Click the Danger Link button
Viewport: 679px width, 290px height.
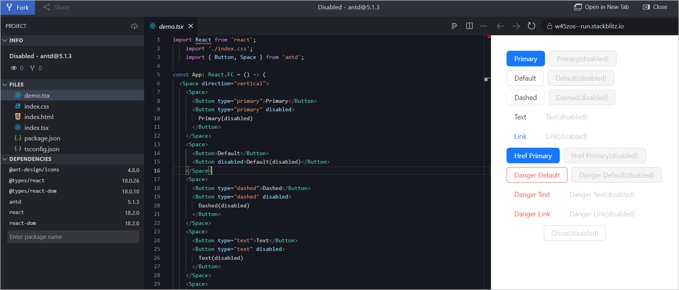532,214
